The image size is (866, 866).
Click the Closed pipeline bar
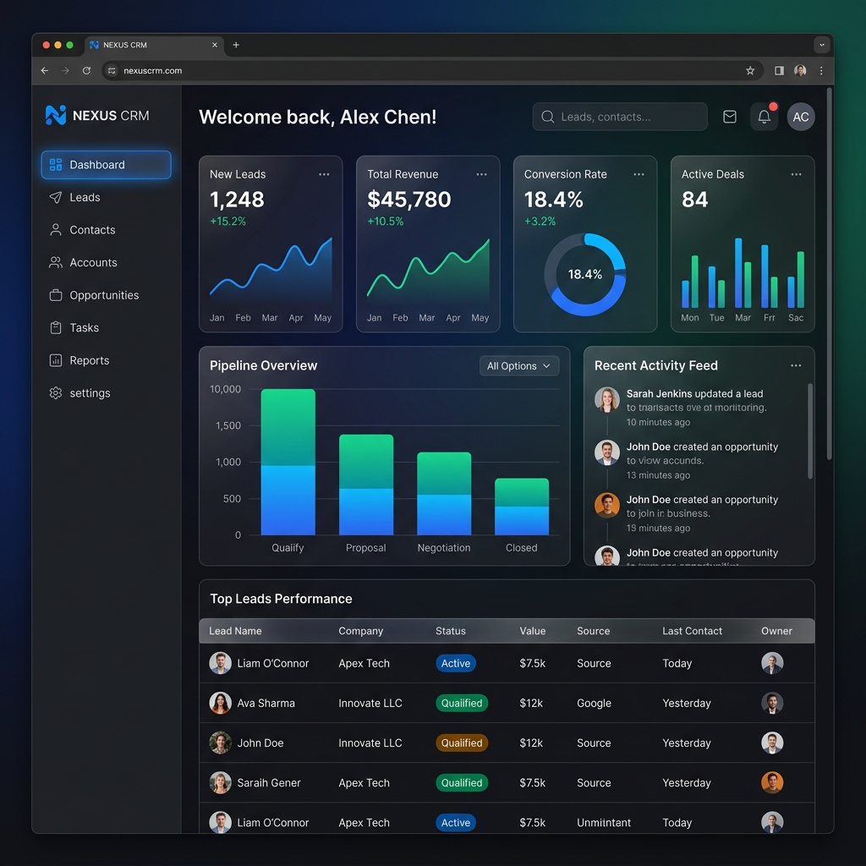point(521,507)
